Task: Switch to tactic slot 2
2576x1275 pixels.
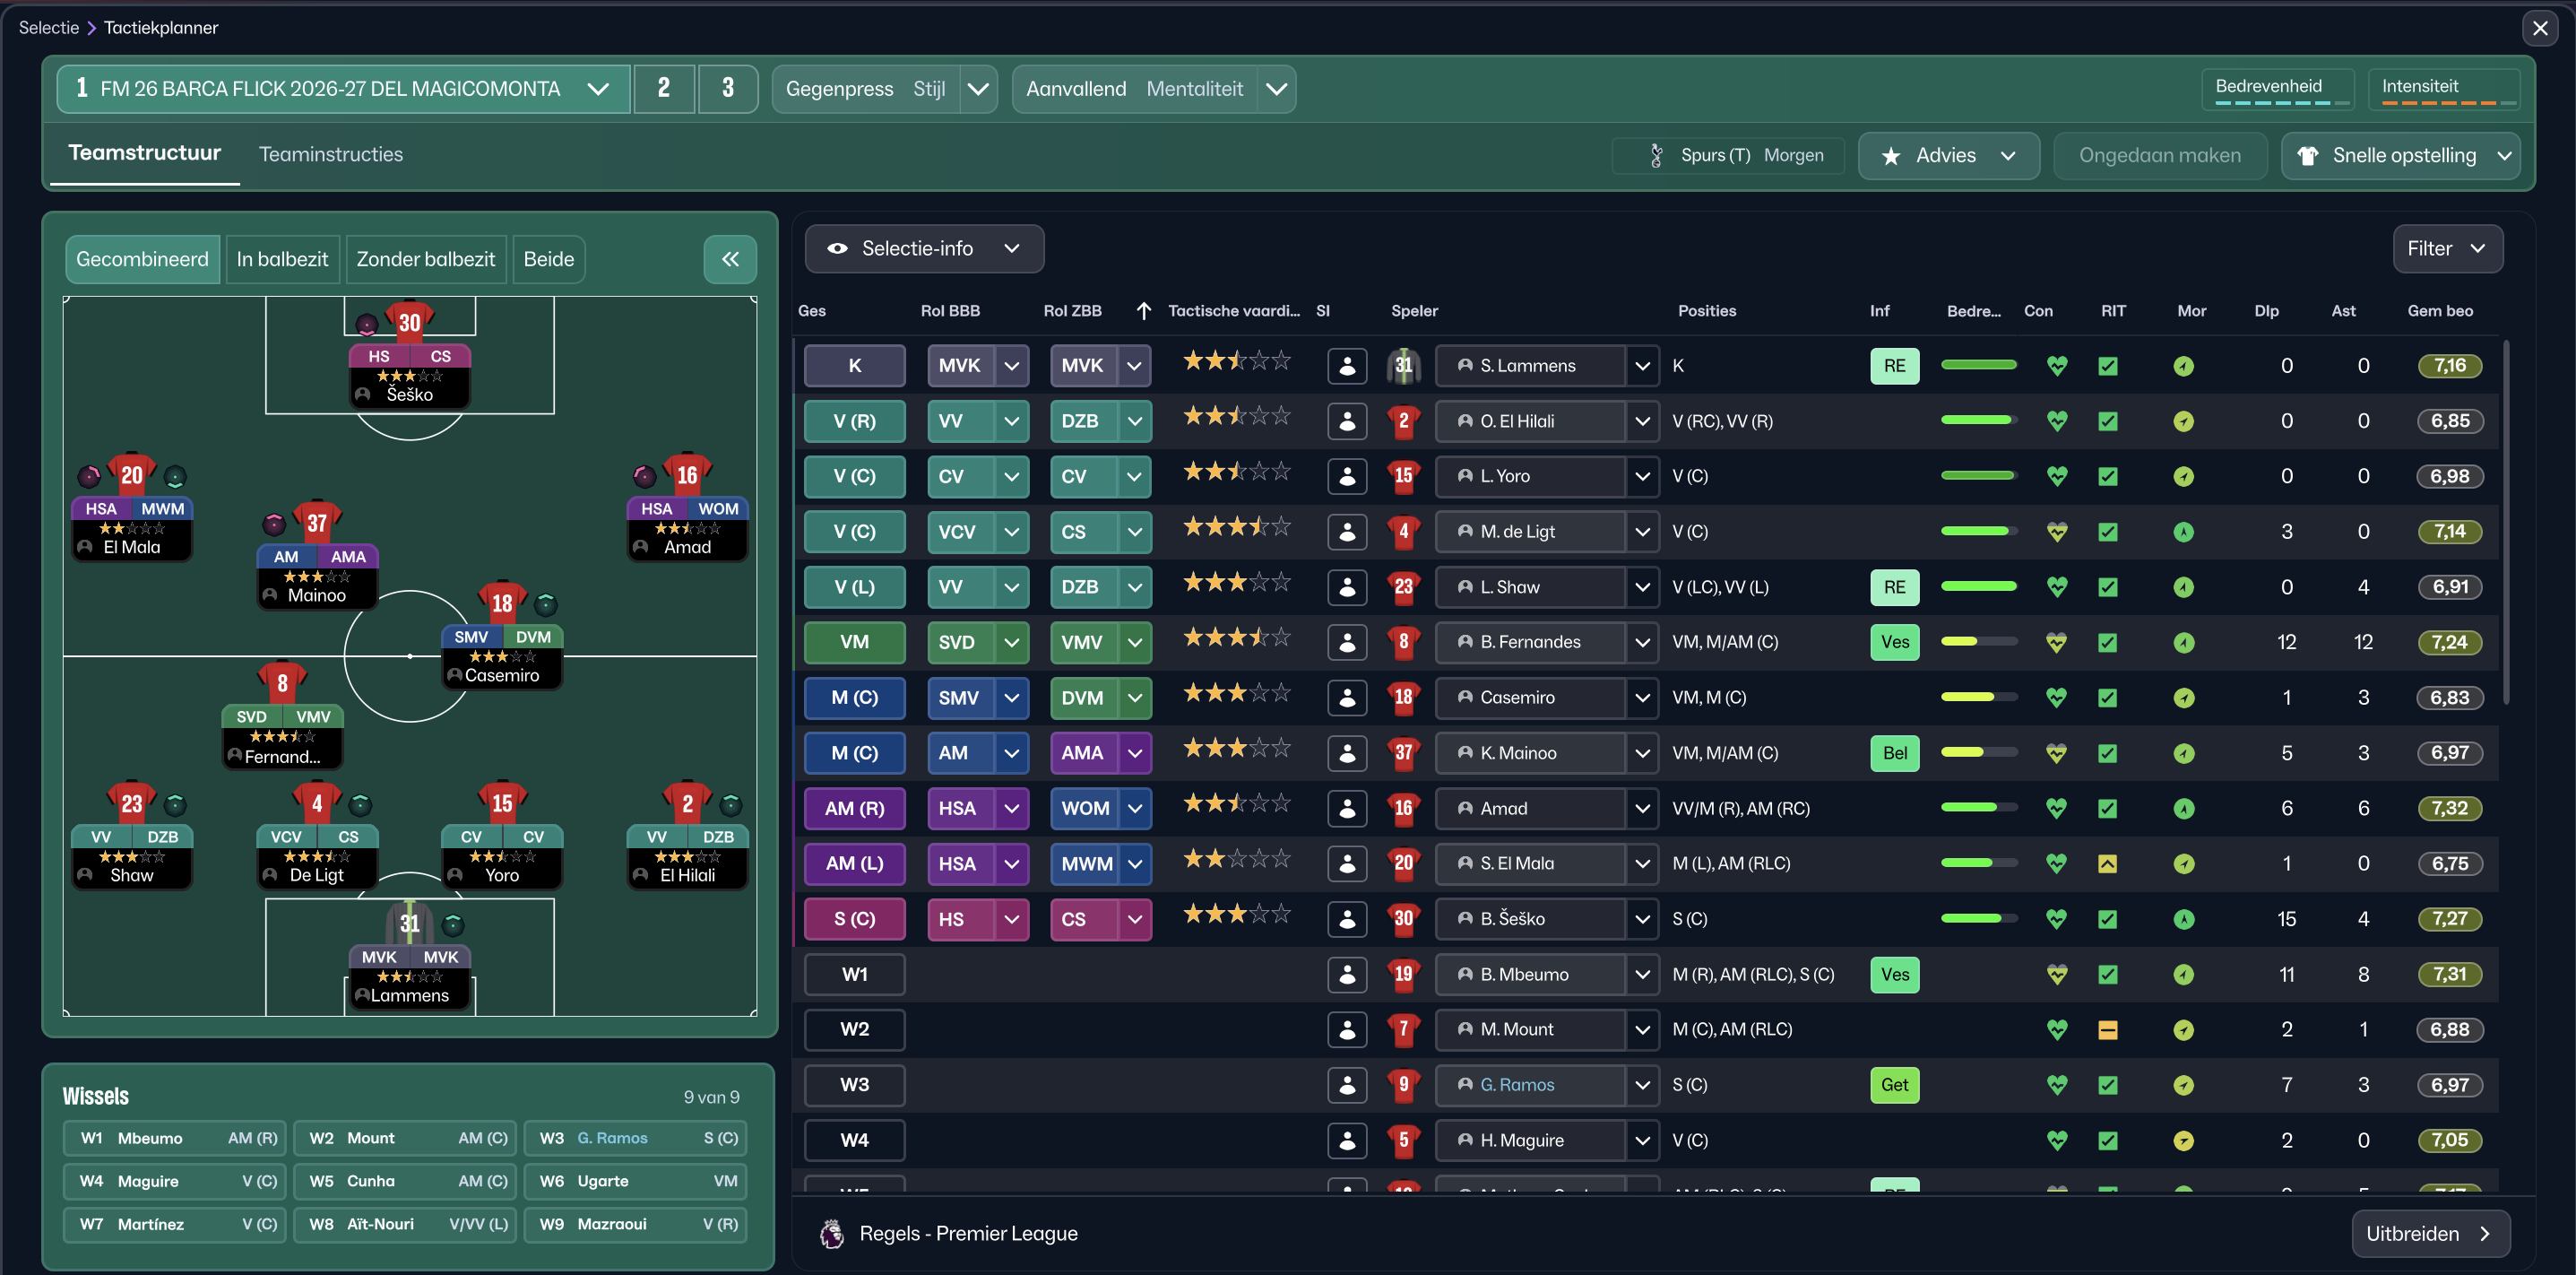Action: [x=664, y=89]
